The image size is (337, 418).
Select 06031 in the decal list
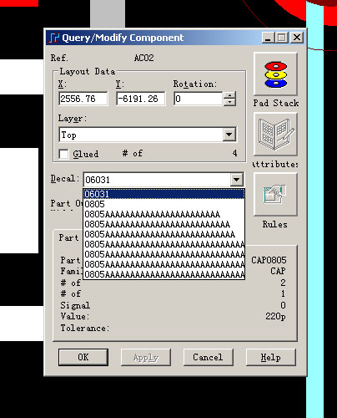tap(164, 194)
